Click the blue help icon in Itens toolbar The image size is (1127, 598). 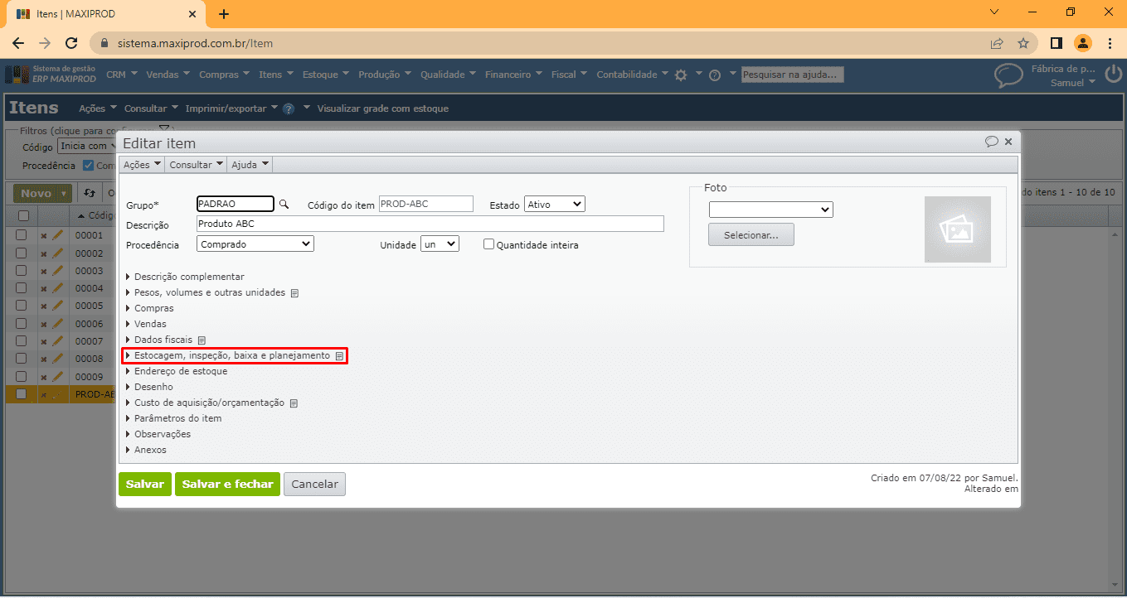pyautogui.click(x=289, y=109)
